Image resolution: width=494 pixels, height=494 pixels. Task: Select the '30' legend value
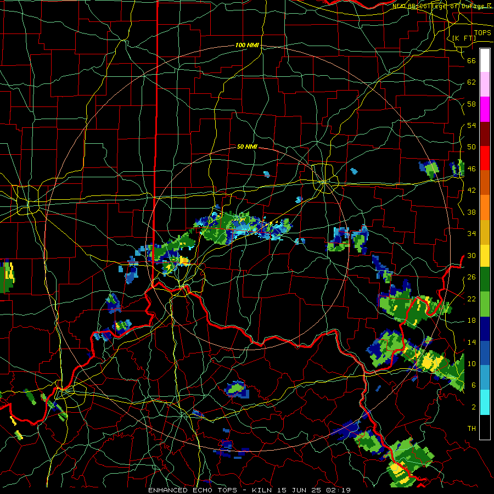click(x=471, y=255)
